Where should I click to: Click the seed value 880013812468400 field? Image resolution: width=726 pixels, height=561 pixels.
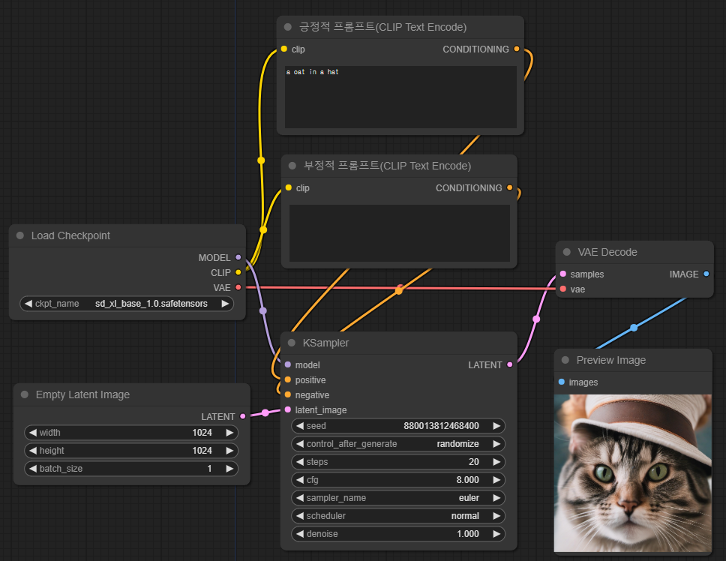(x=398, y=426)
